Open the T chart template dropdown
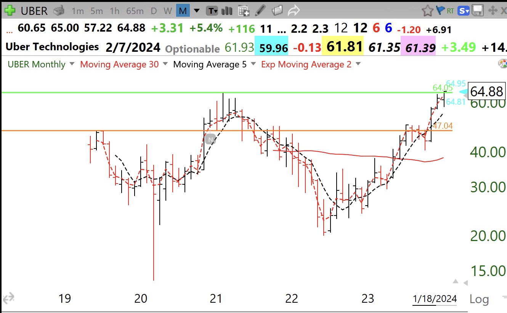507x313 pixels. pos(212,11)
